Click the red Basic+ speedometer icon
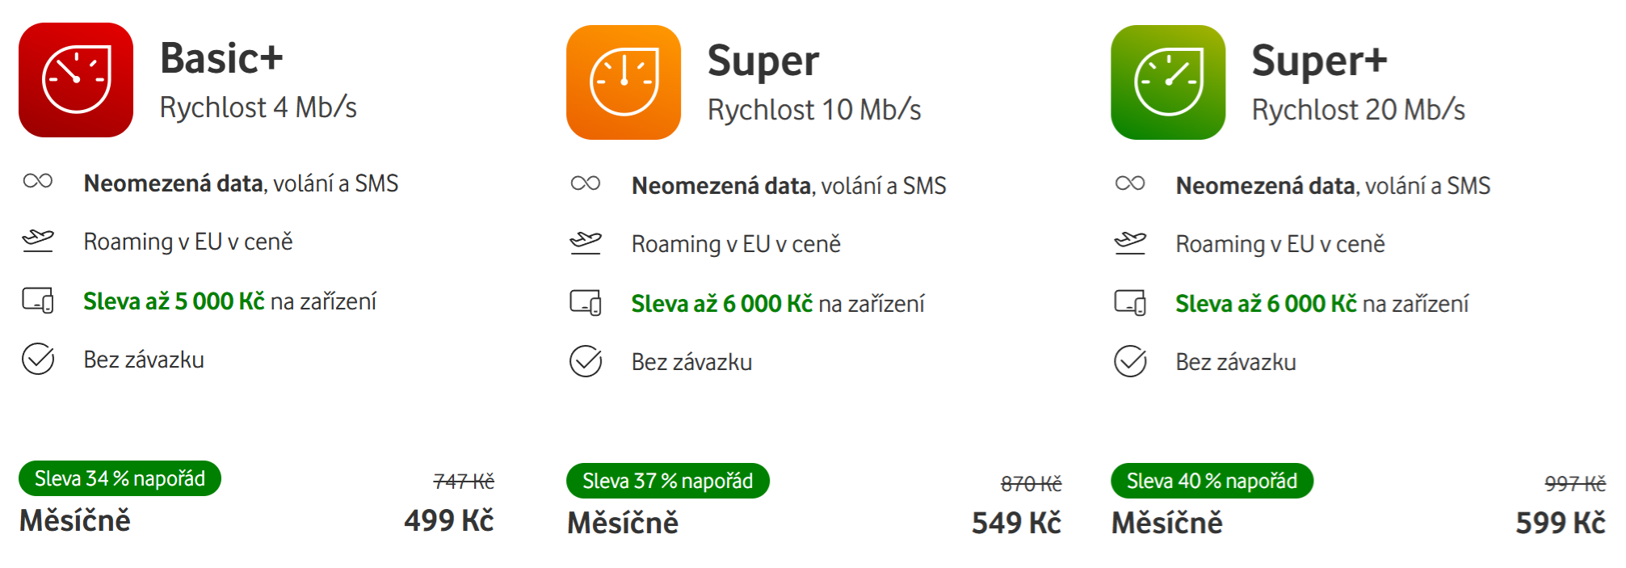 pos(76,80)
